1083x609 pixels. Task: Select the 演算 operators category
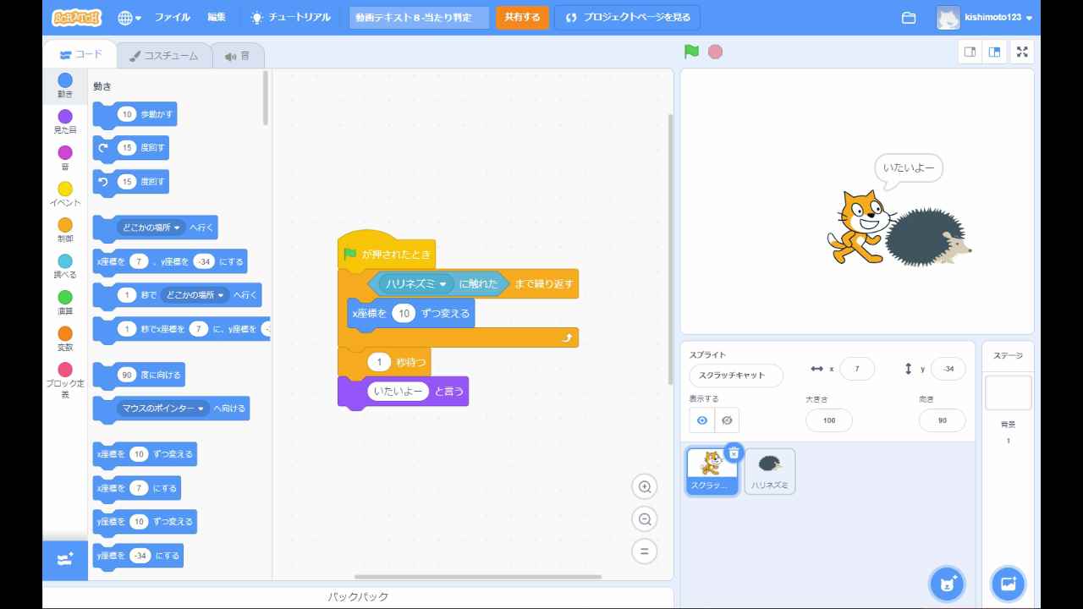point(65,303)
